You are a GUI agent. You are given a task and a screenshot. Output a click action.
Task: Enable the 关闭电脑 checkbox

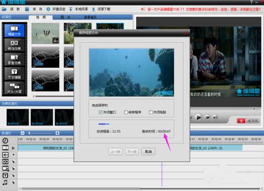[150, 112]
